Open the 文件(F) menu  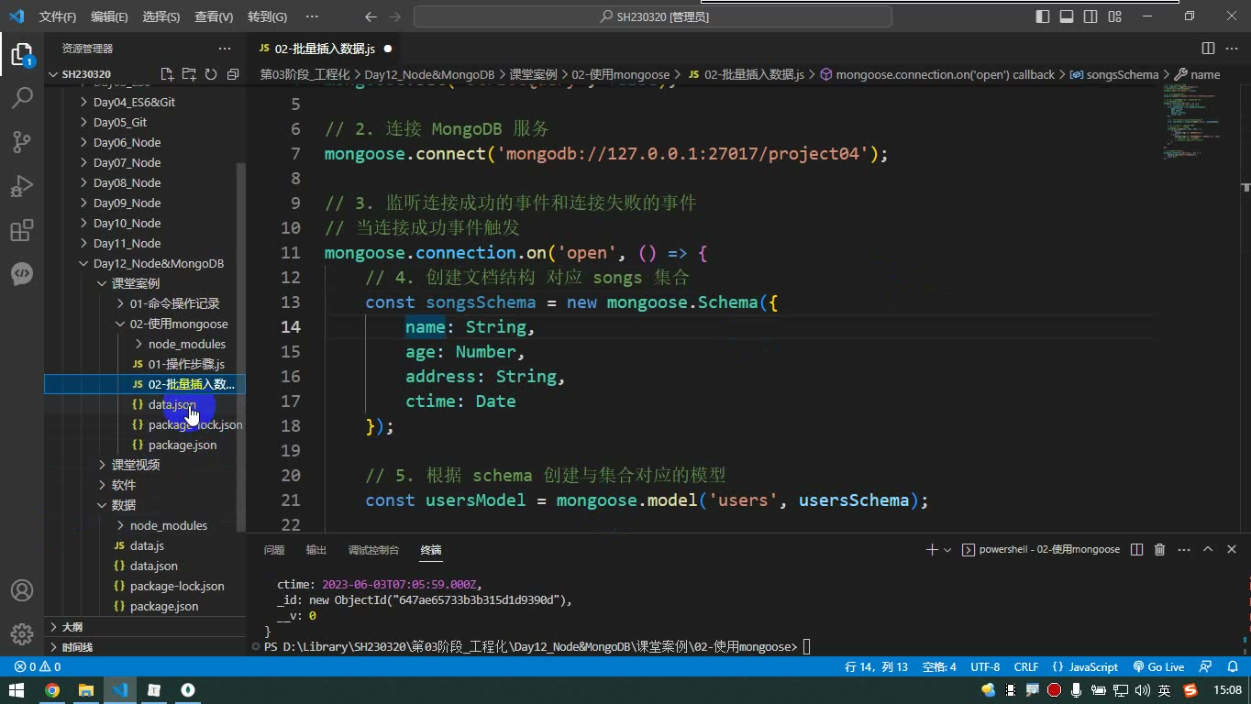coord(58,16)
